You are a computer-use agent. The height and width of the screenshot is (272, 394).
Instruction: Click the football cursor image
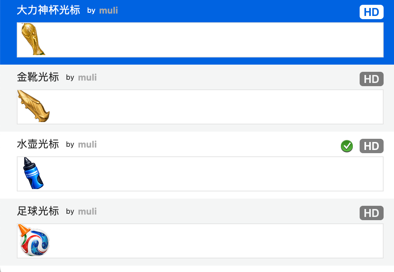pos(34,240)
